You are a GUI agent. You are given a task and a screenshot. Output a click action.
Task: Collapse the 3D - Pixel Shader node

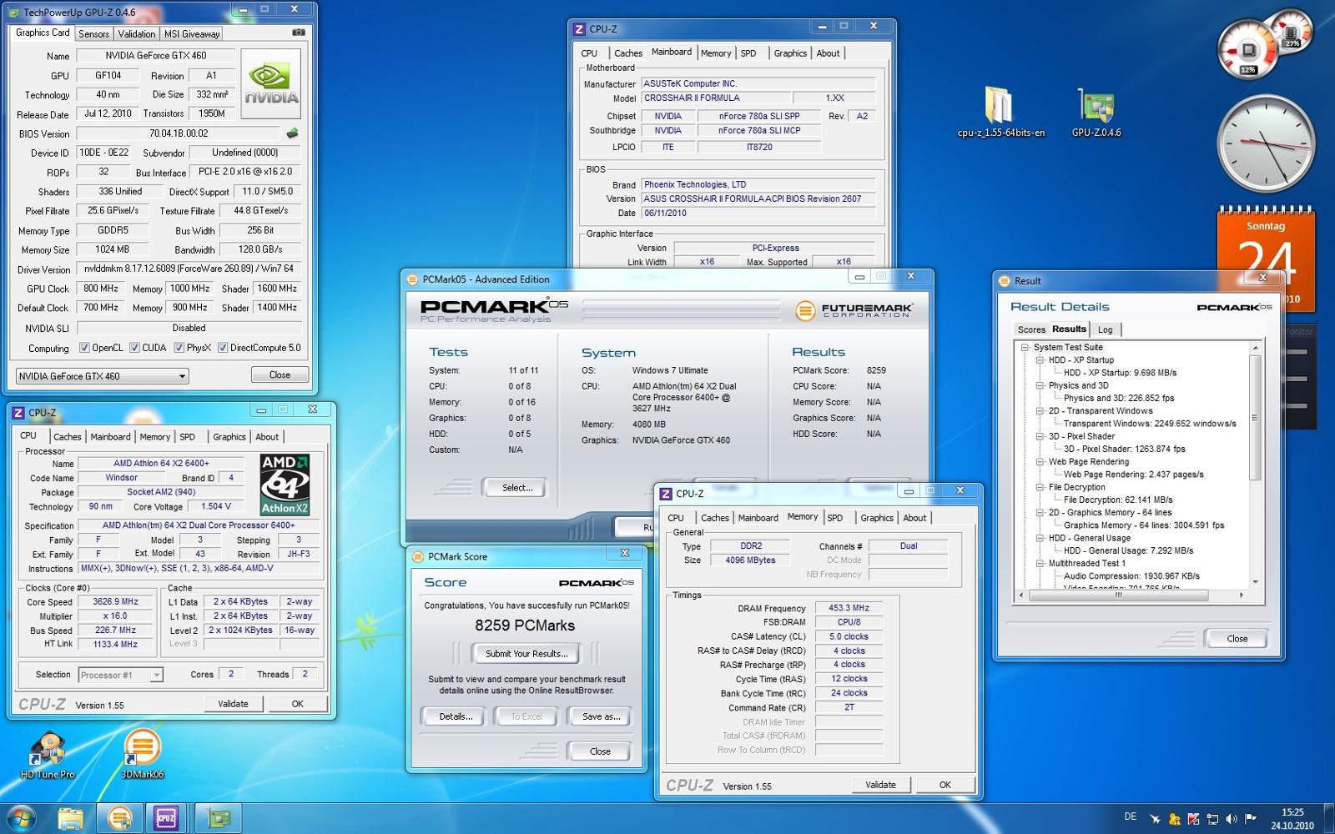point(1040,437)
